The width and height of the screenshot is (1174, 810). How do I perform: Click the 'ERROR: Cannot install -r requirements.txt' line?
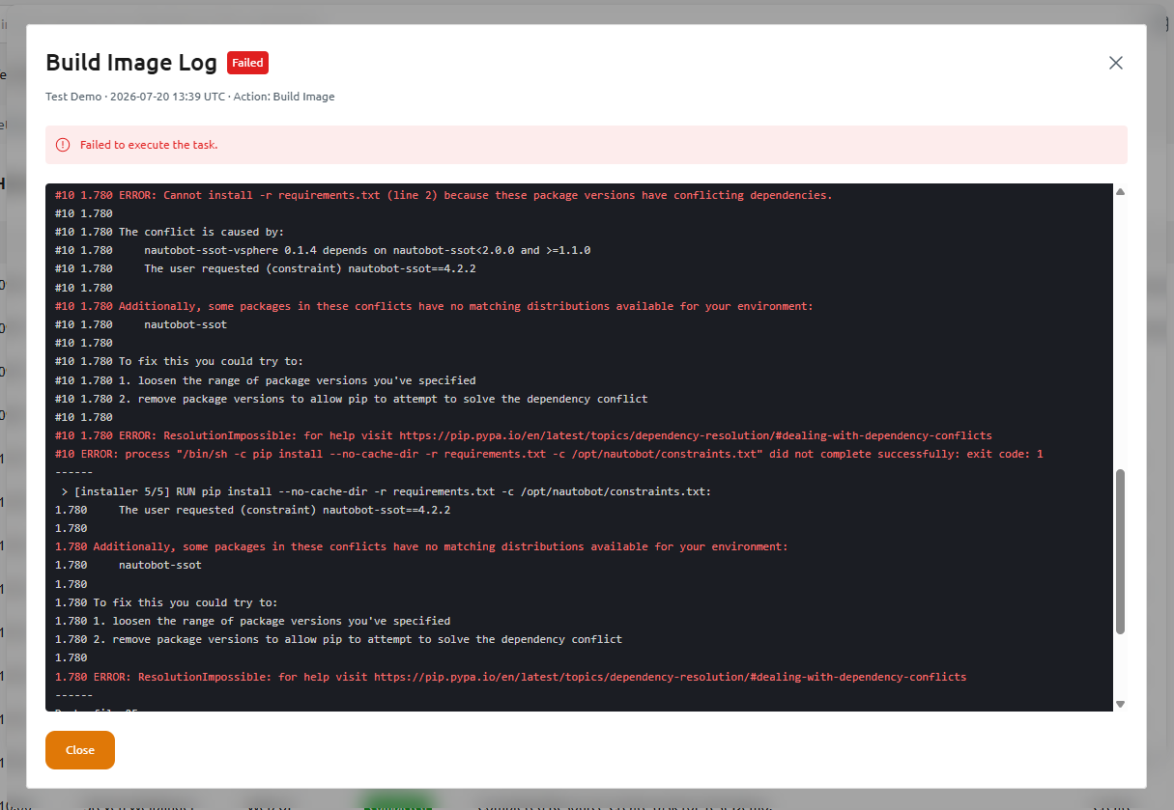tap(444, 195)
